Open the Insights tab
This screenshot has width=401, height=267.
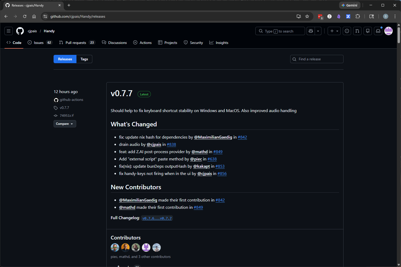point(222,42)
